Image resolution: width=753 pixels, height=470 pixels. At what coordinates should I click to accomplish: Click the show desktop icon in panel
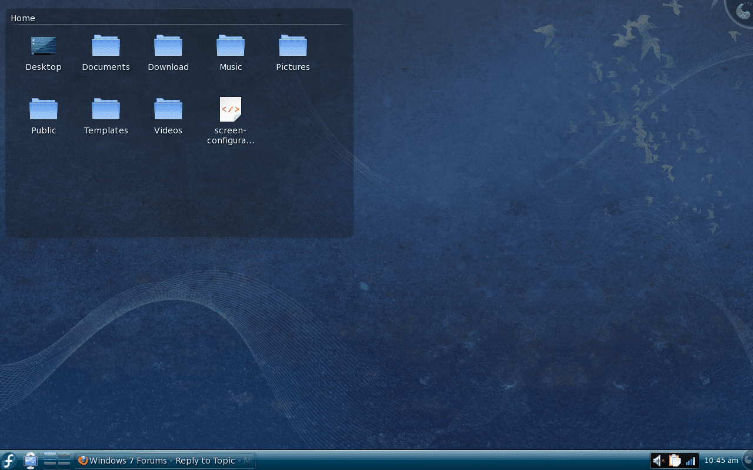30,461
